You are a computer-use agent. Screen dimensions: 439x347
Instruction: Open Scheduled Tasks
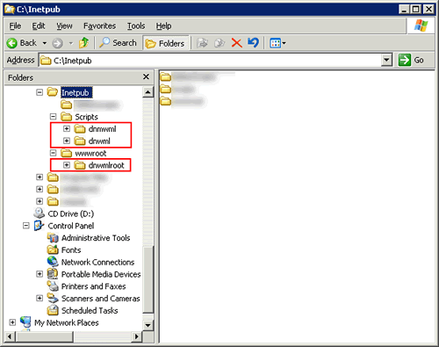tap(90, 310)
